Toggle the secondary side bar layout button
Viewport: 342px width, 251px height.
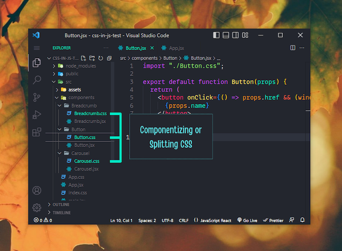pyautogui.click(x=236, y=35)
